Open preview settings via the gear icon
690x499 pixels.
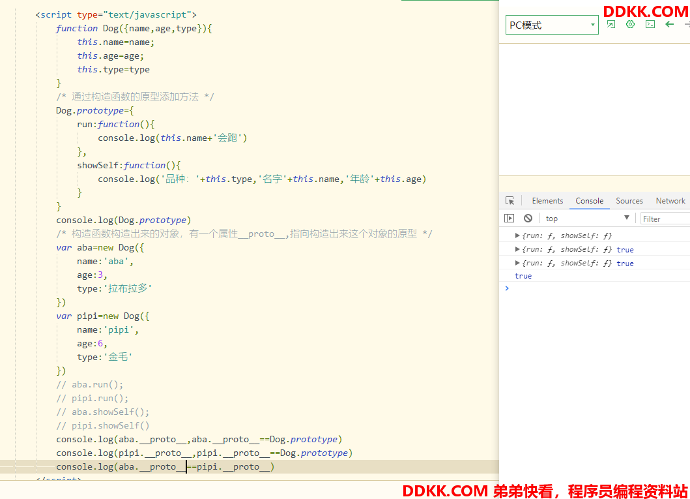point(630,24)
